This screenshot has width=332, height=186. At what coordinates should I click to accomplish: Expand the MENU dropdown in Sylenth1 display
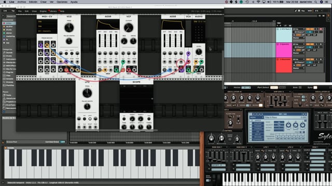point(256,117)
